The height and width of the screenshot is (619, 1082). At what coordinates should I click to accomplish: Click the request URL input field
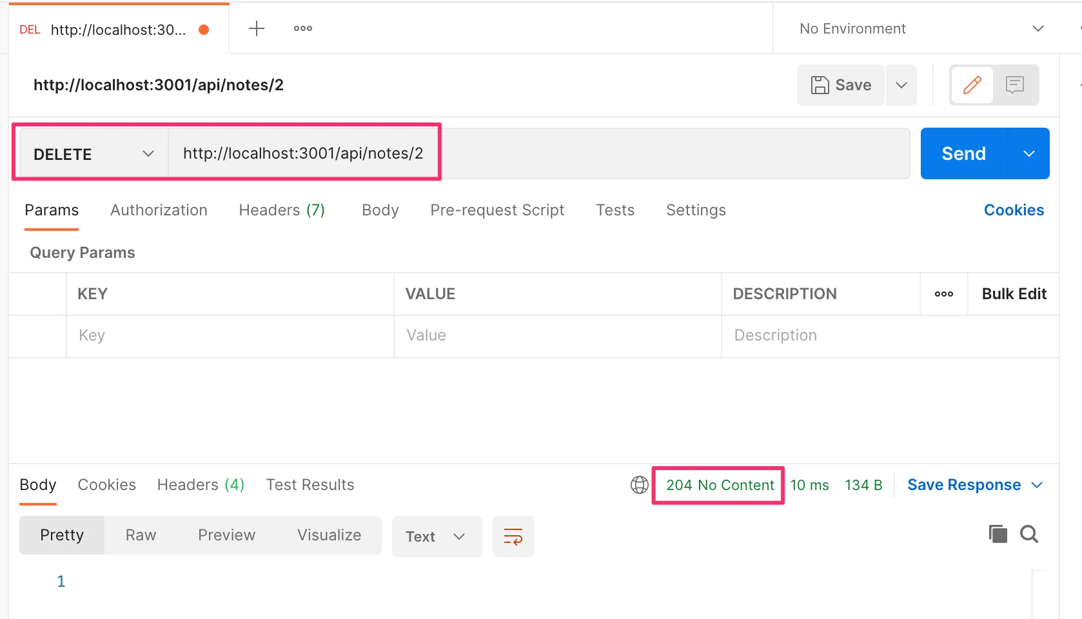click(539, 153)
